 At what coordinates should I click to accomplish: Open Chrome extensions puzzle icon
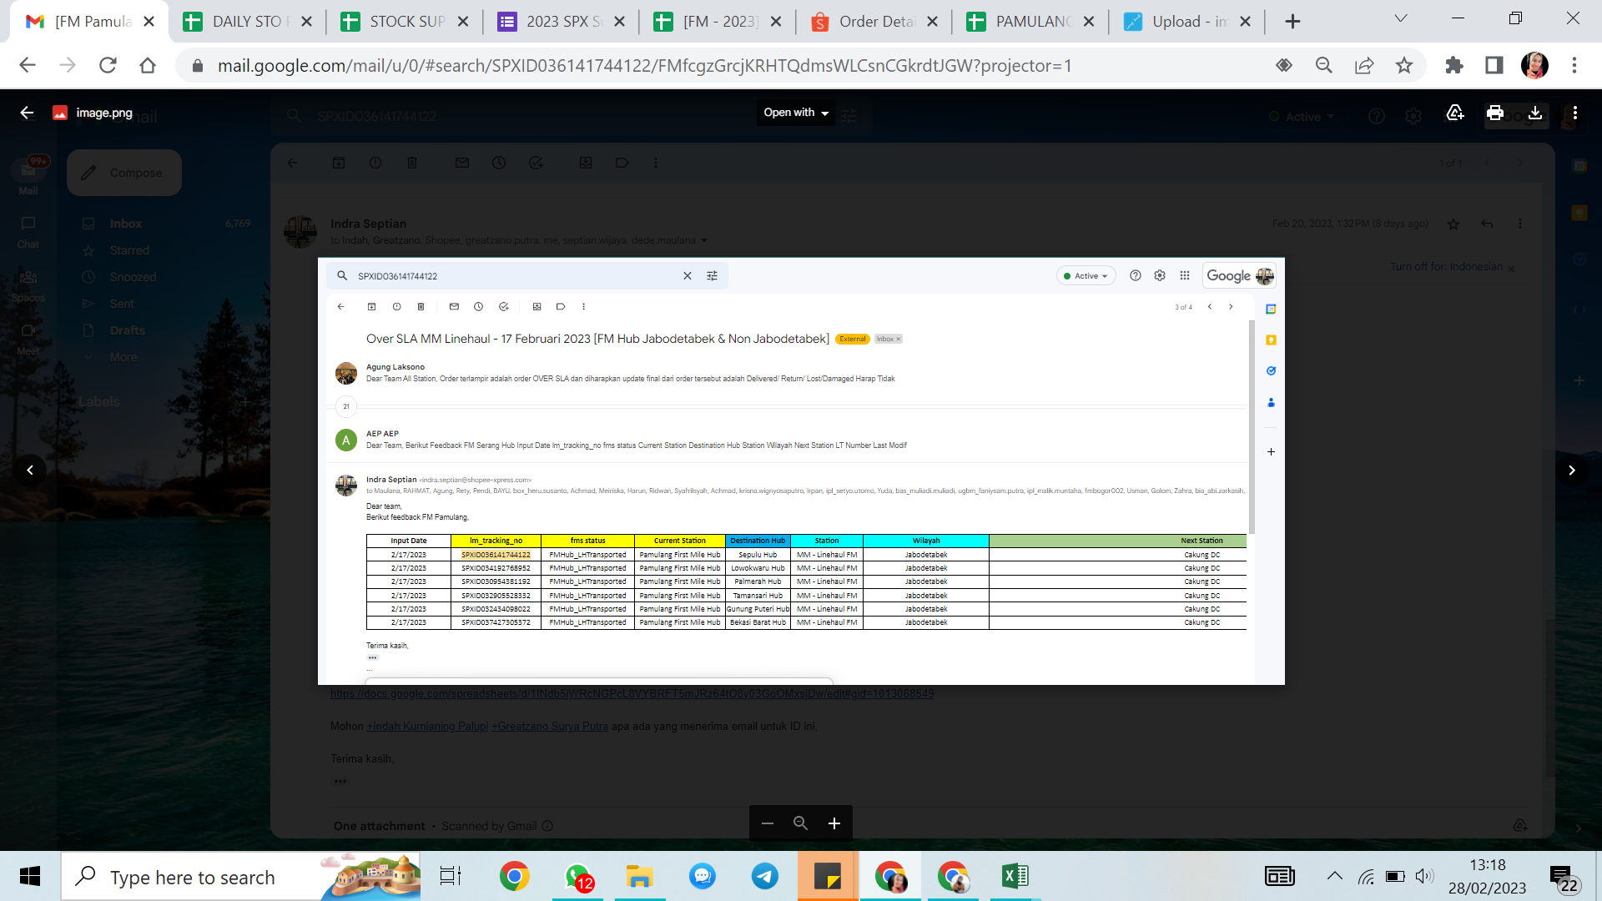[x=1454, y=65]
